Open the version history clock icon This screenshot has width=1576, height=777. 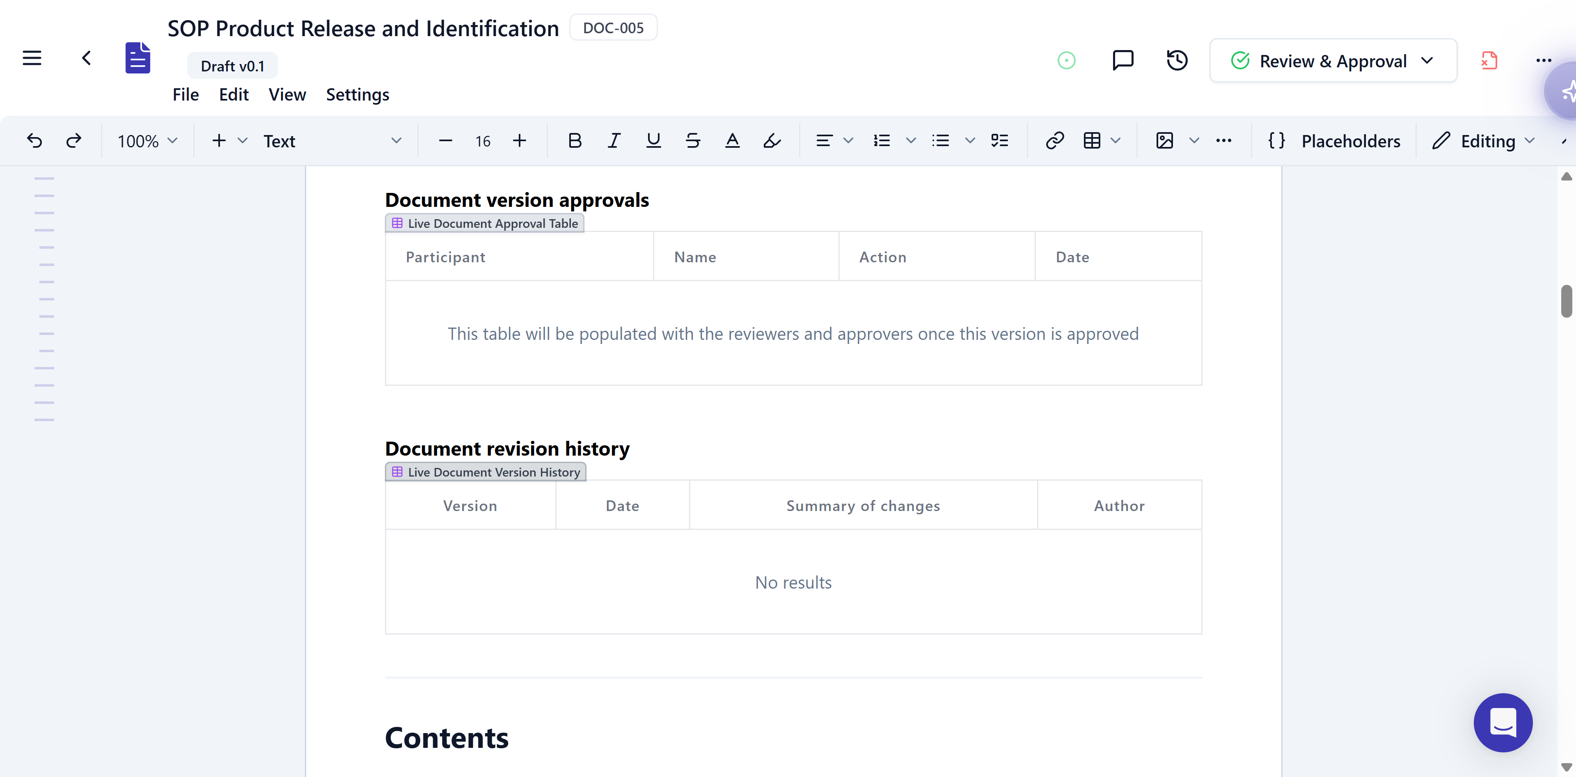coord(1177,61)
